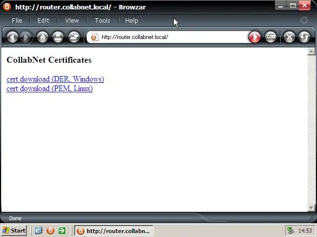Viewport: 317px width, 237px height.
Task: Download the DER Windows certificate link
Action: (55, 79)
